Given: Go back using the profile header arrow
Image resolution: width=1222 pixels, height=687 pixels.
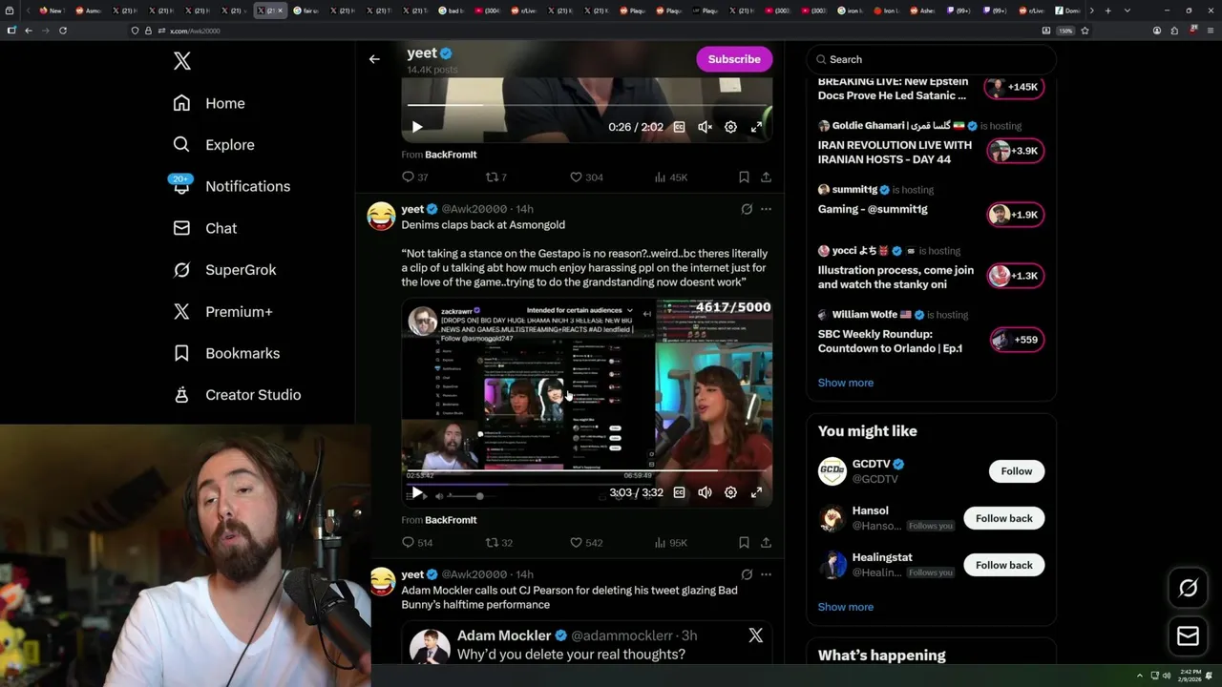Looking at the screenshot, I should coord(374,59).
